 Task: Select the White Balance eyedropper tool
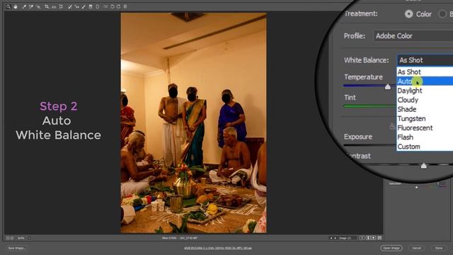[24, 6]
